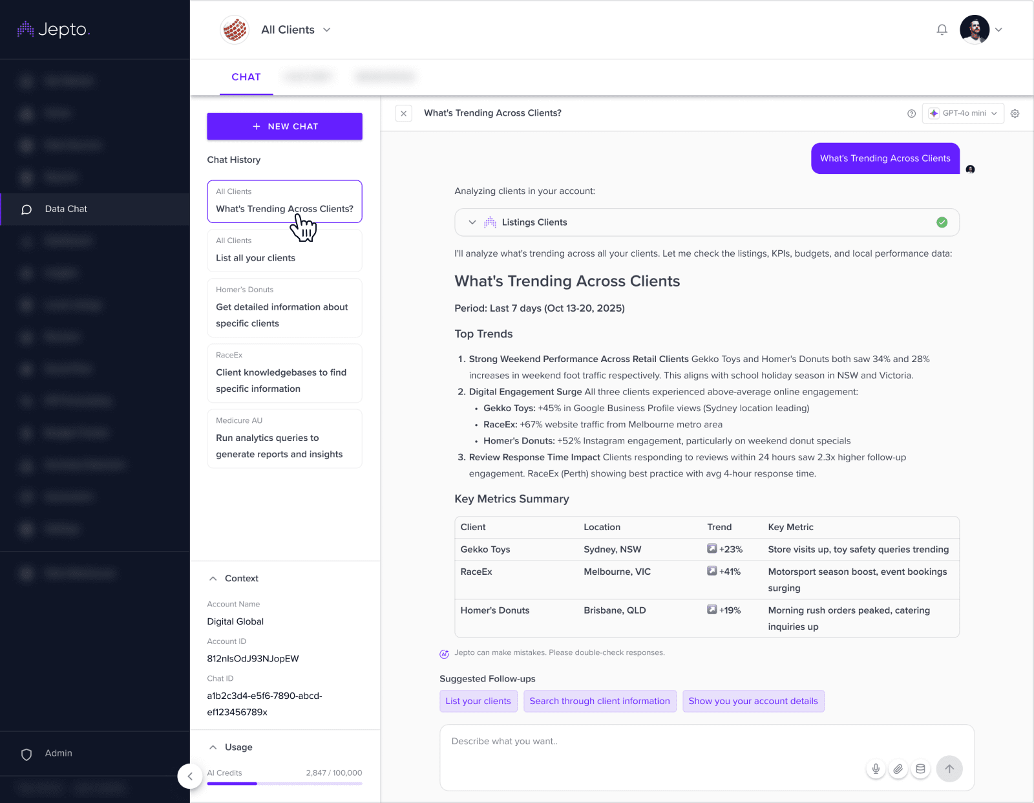Image resolution: width=1034 pixels, height=803 pixels.
Task: Click the paperclip attachment icon
Action: coord(898,769)
